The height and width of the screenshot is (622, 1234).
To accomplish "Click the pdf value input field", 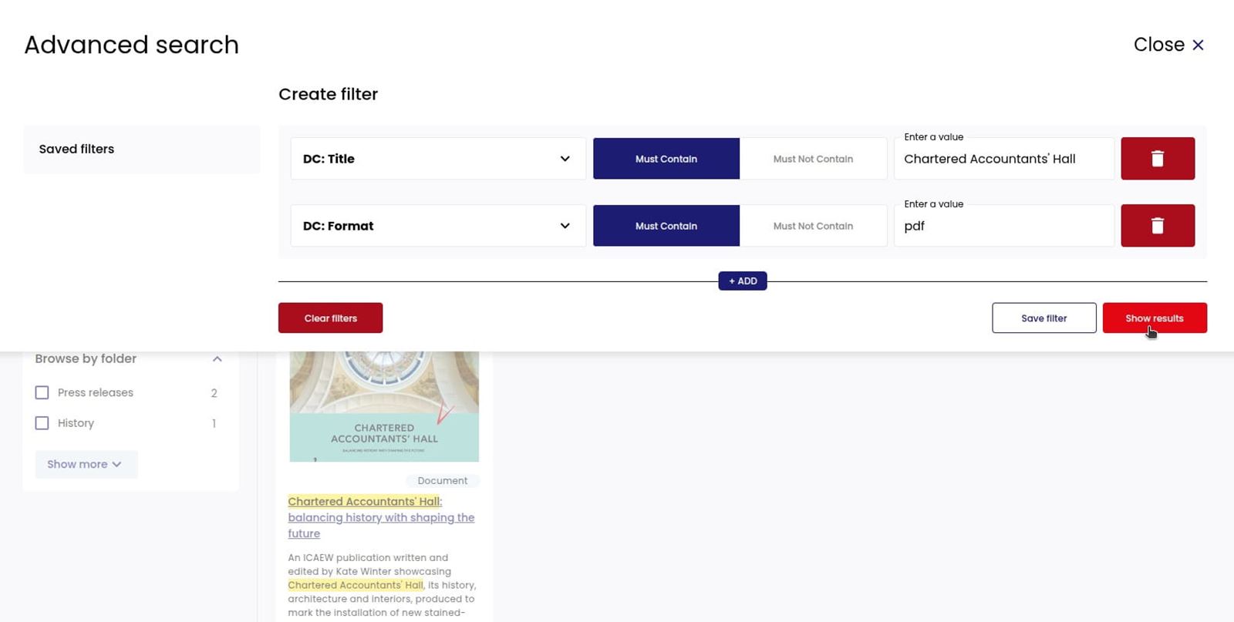I will point(1003,225).
